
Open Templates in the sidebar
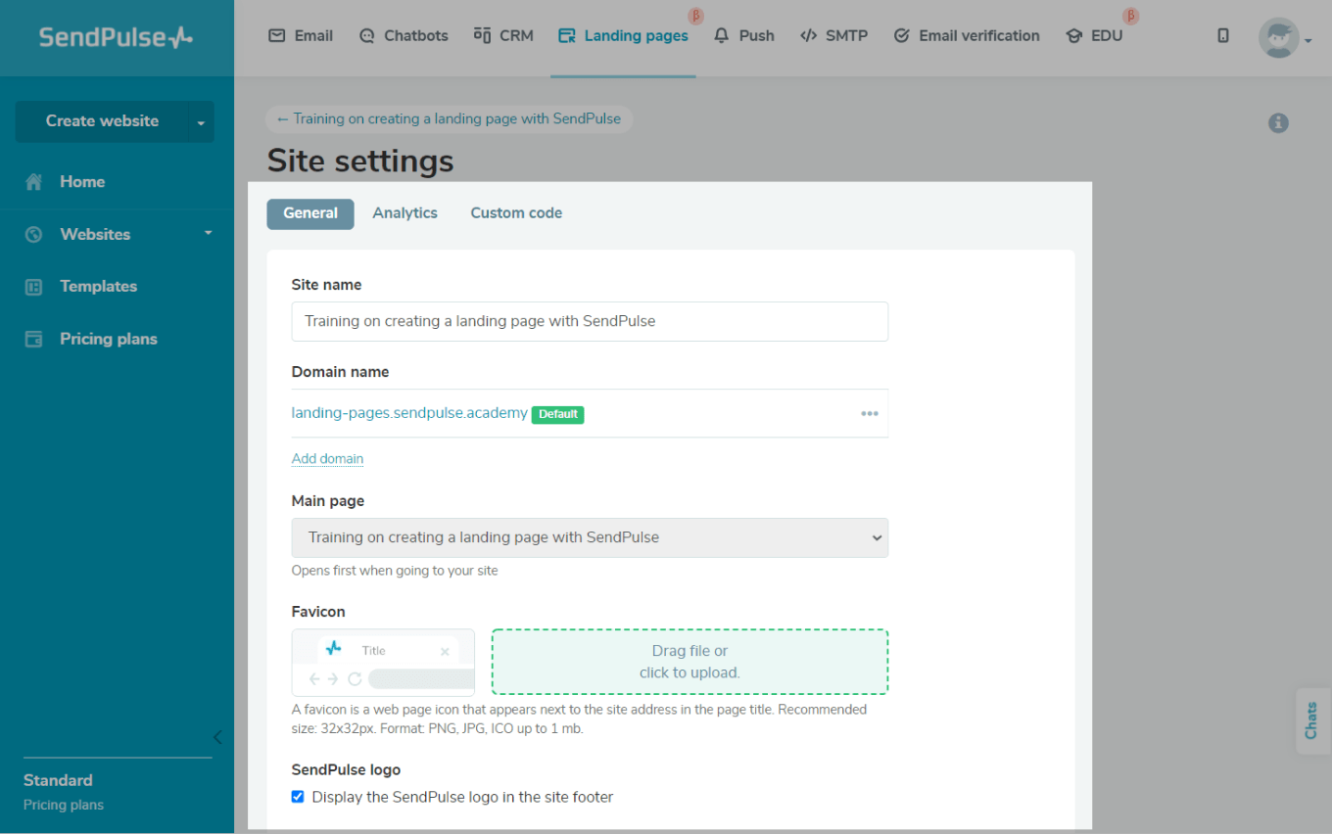[98, 286]
